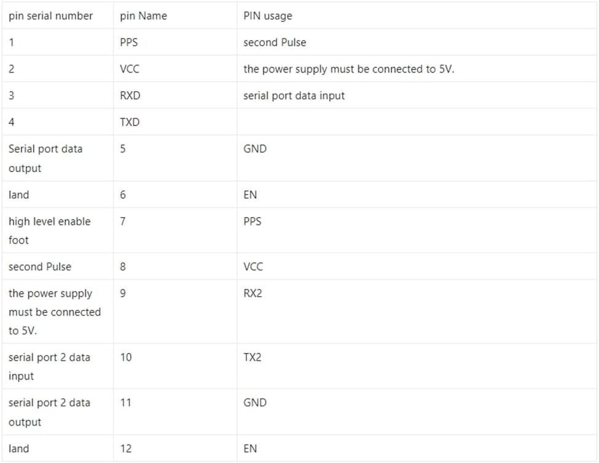This screenshot has width=599, height=463.
Task: Click the TXD pin name cell
Action: coord(130,122)
